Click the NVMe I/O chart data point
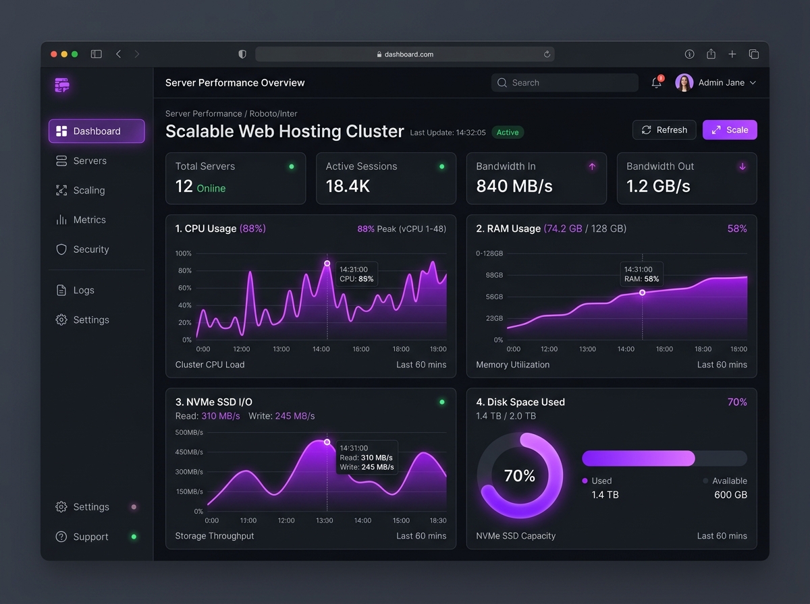This screenshot has width=810, height=604. pos(327,442)
